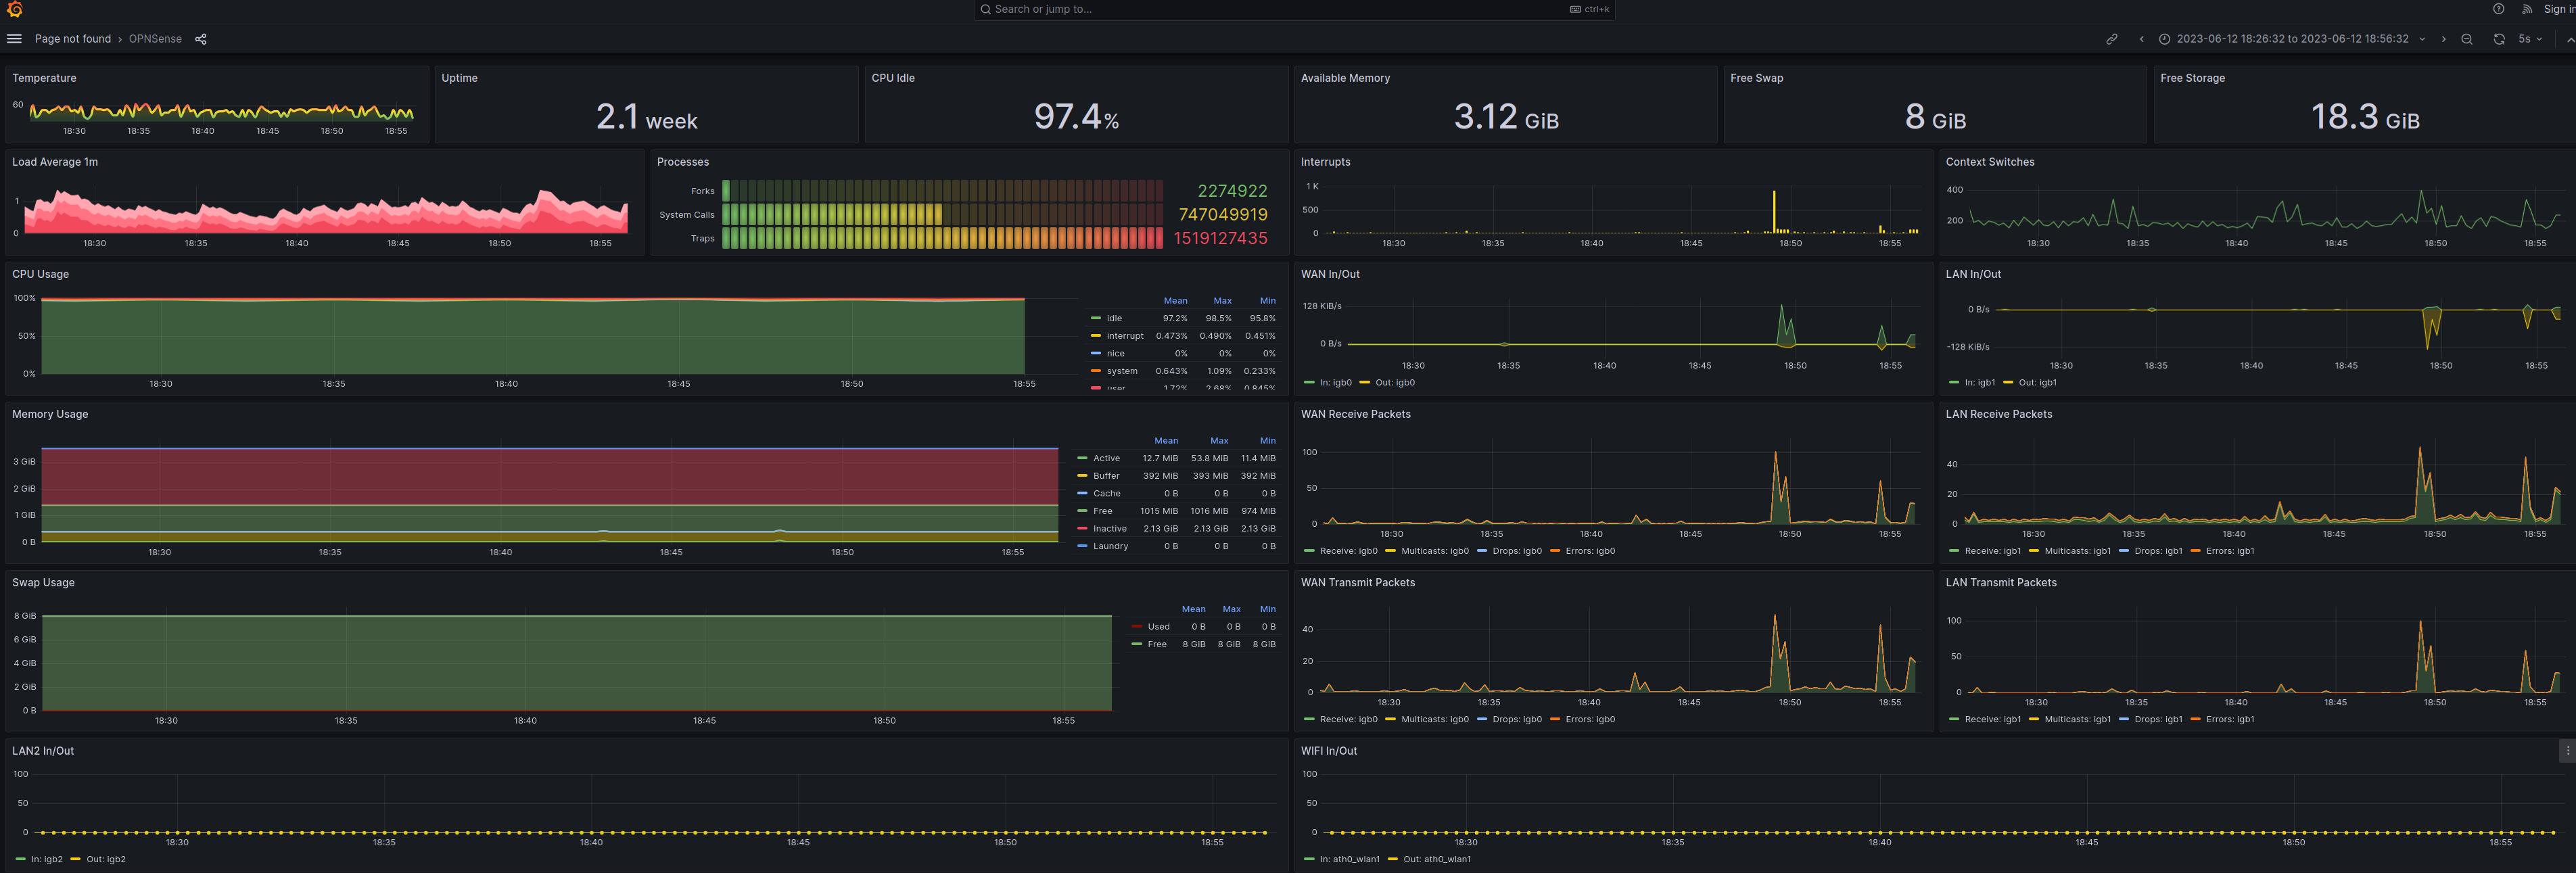Open the news feed RSS icon
Image resolution: width=2576 pixels, height=873 pixels.
[x=2526, y=9]
